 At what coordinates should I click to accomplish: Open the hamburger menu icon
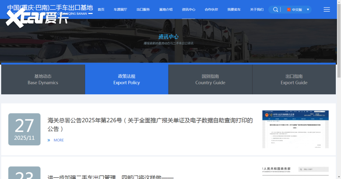(327, 10)
